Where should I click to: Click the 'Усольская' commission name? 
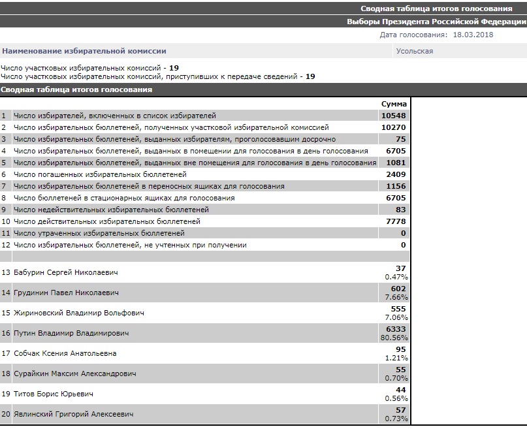coord(414,51)
